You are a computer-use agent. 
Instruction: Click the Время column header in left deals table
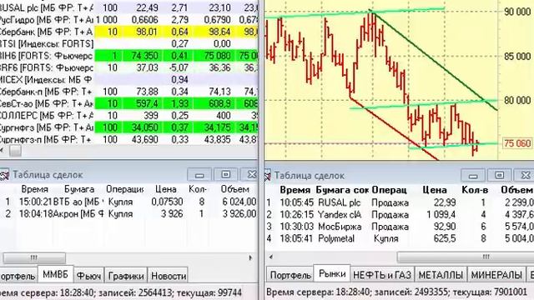[x=34, y=189]
